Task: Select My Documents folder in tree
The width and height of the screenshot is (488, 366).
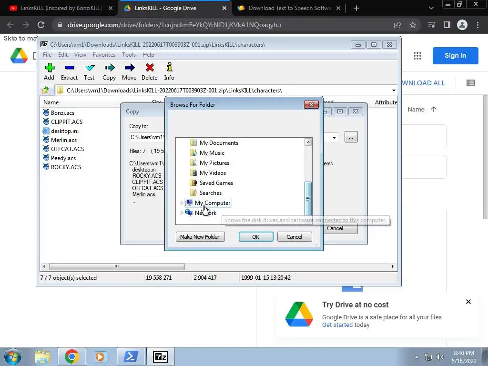Action: pos(219,143)
